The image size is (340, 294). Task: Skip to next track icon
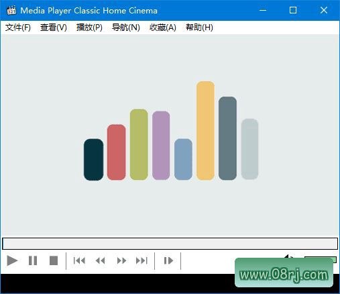click(x=141, y=260)
